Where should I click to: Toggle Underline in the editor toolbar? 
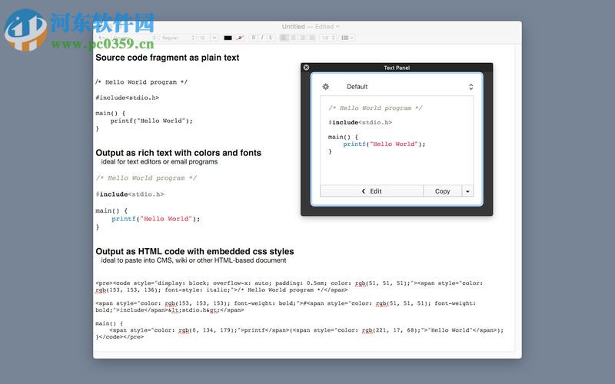[271, 38]
